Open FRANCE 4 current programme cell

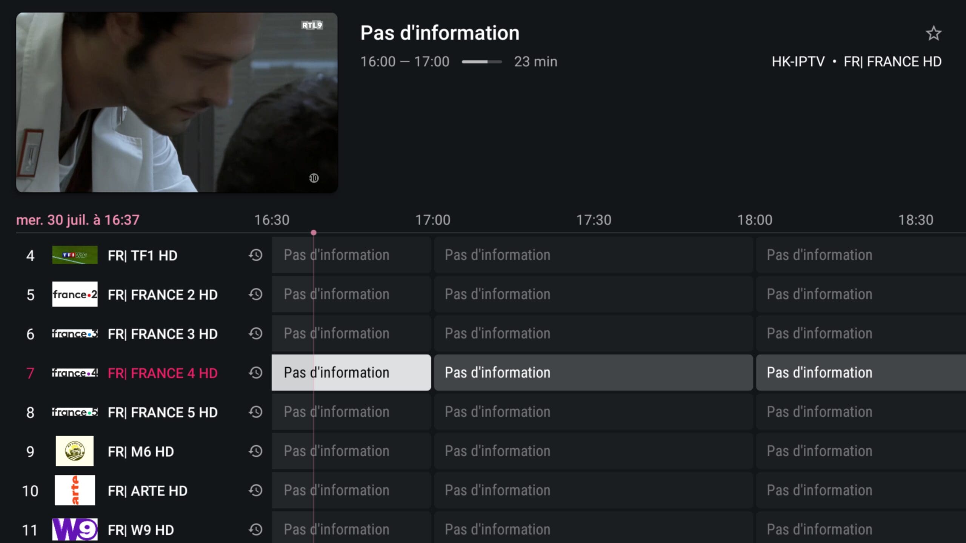[351, 373]
